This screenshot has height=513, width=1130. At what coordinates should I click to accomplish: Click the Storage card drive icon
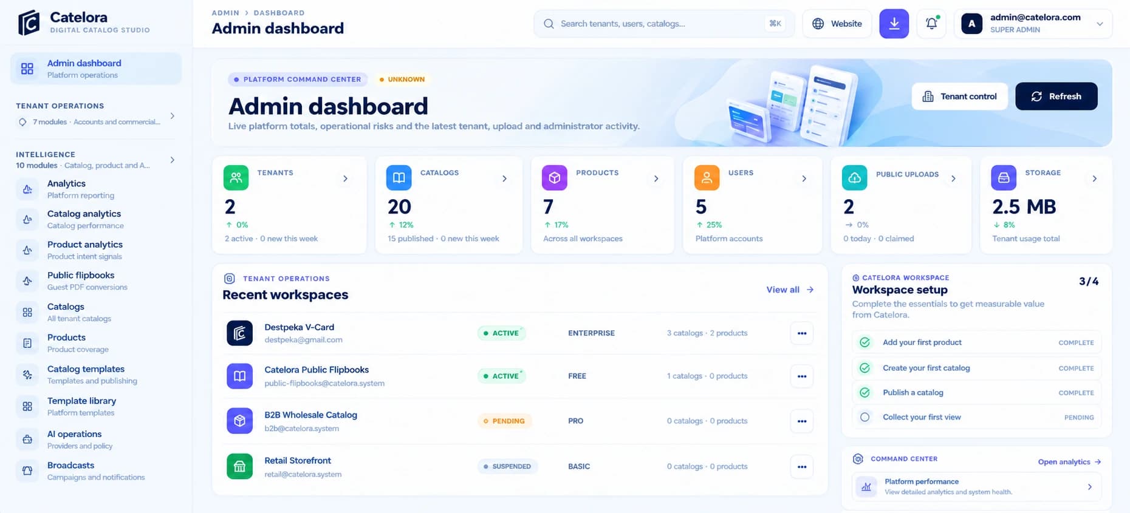point(1003,178)
